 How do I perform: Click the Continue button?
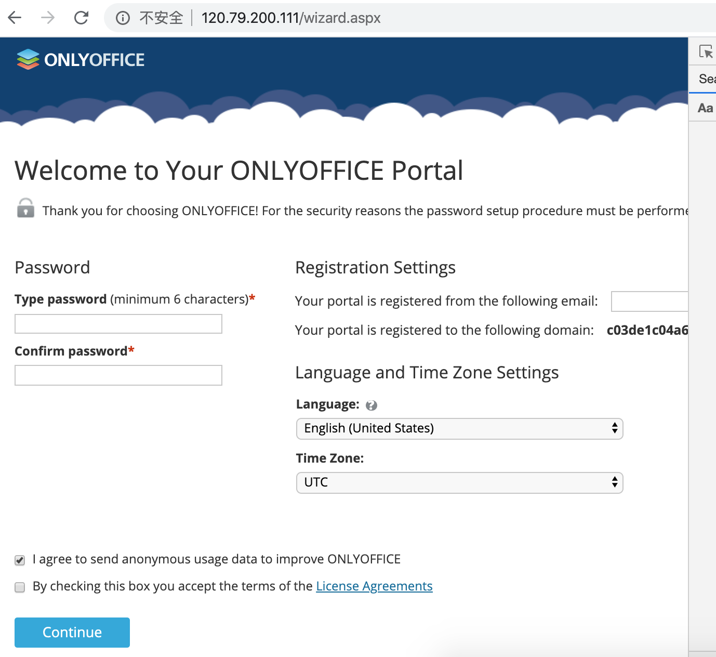[x=72, y=633]
